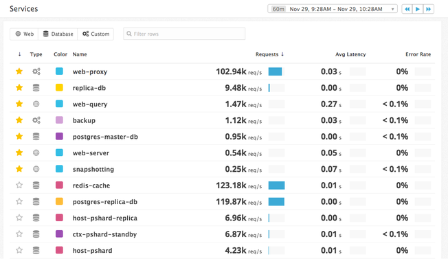This screenshot has height=259, width=448.
Task: Click the database type icon for replica-db
Action: tap(36, 87)
